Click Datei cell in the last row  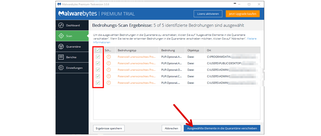[x=191, y=83]
